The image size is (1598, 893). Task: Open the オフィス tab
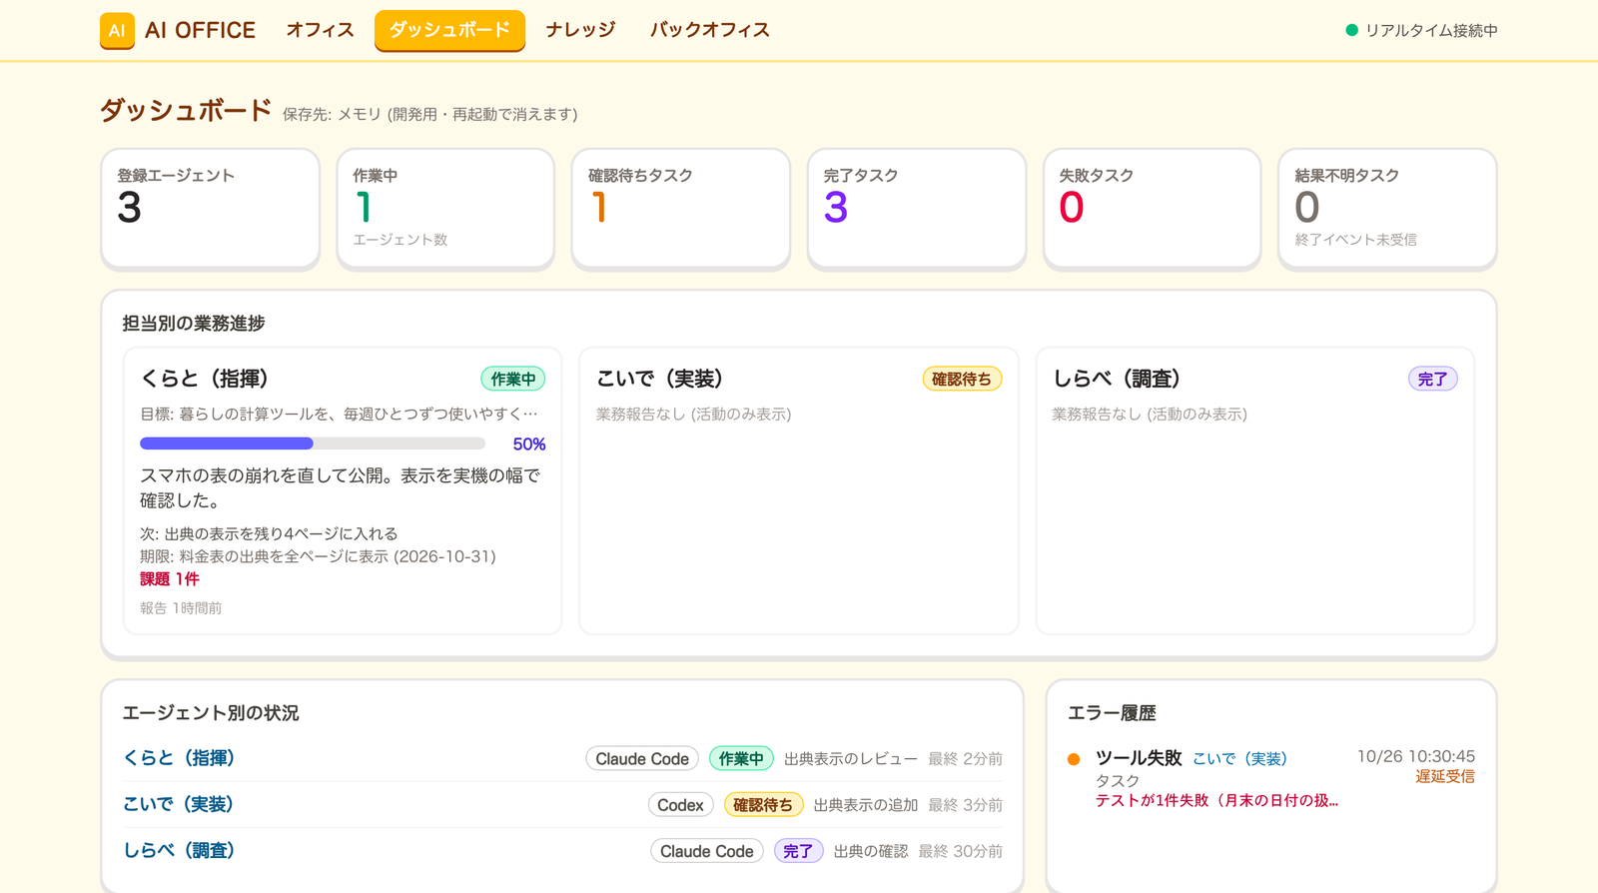(x=320, y=30)
